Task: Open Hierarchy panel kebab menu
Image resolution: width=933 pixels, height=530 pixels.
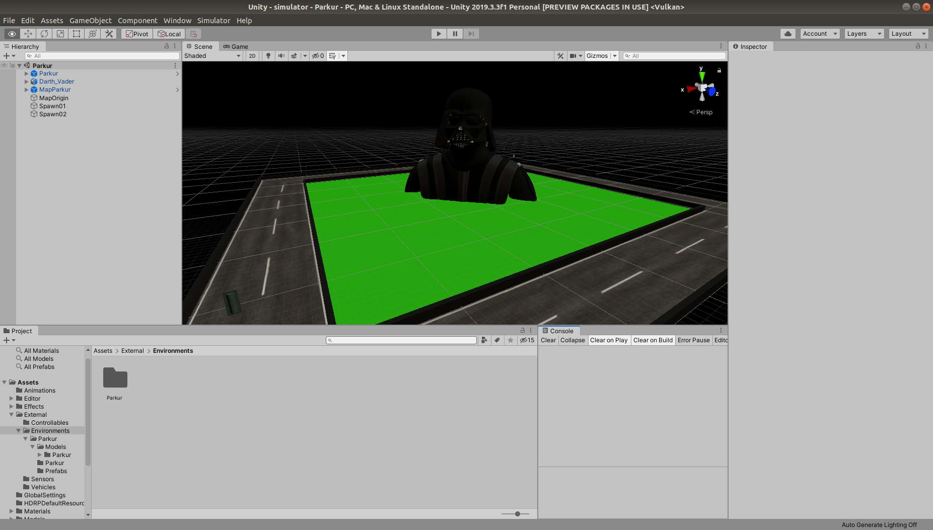Action: 175,46
